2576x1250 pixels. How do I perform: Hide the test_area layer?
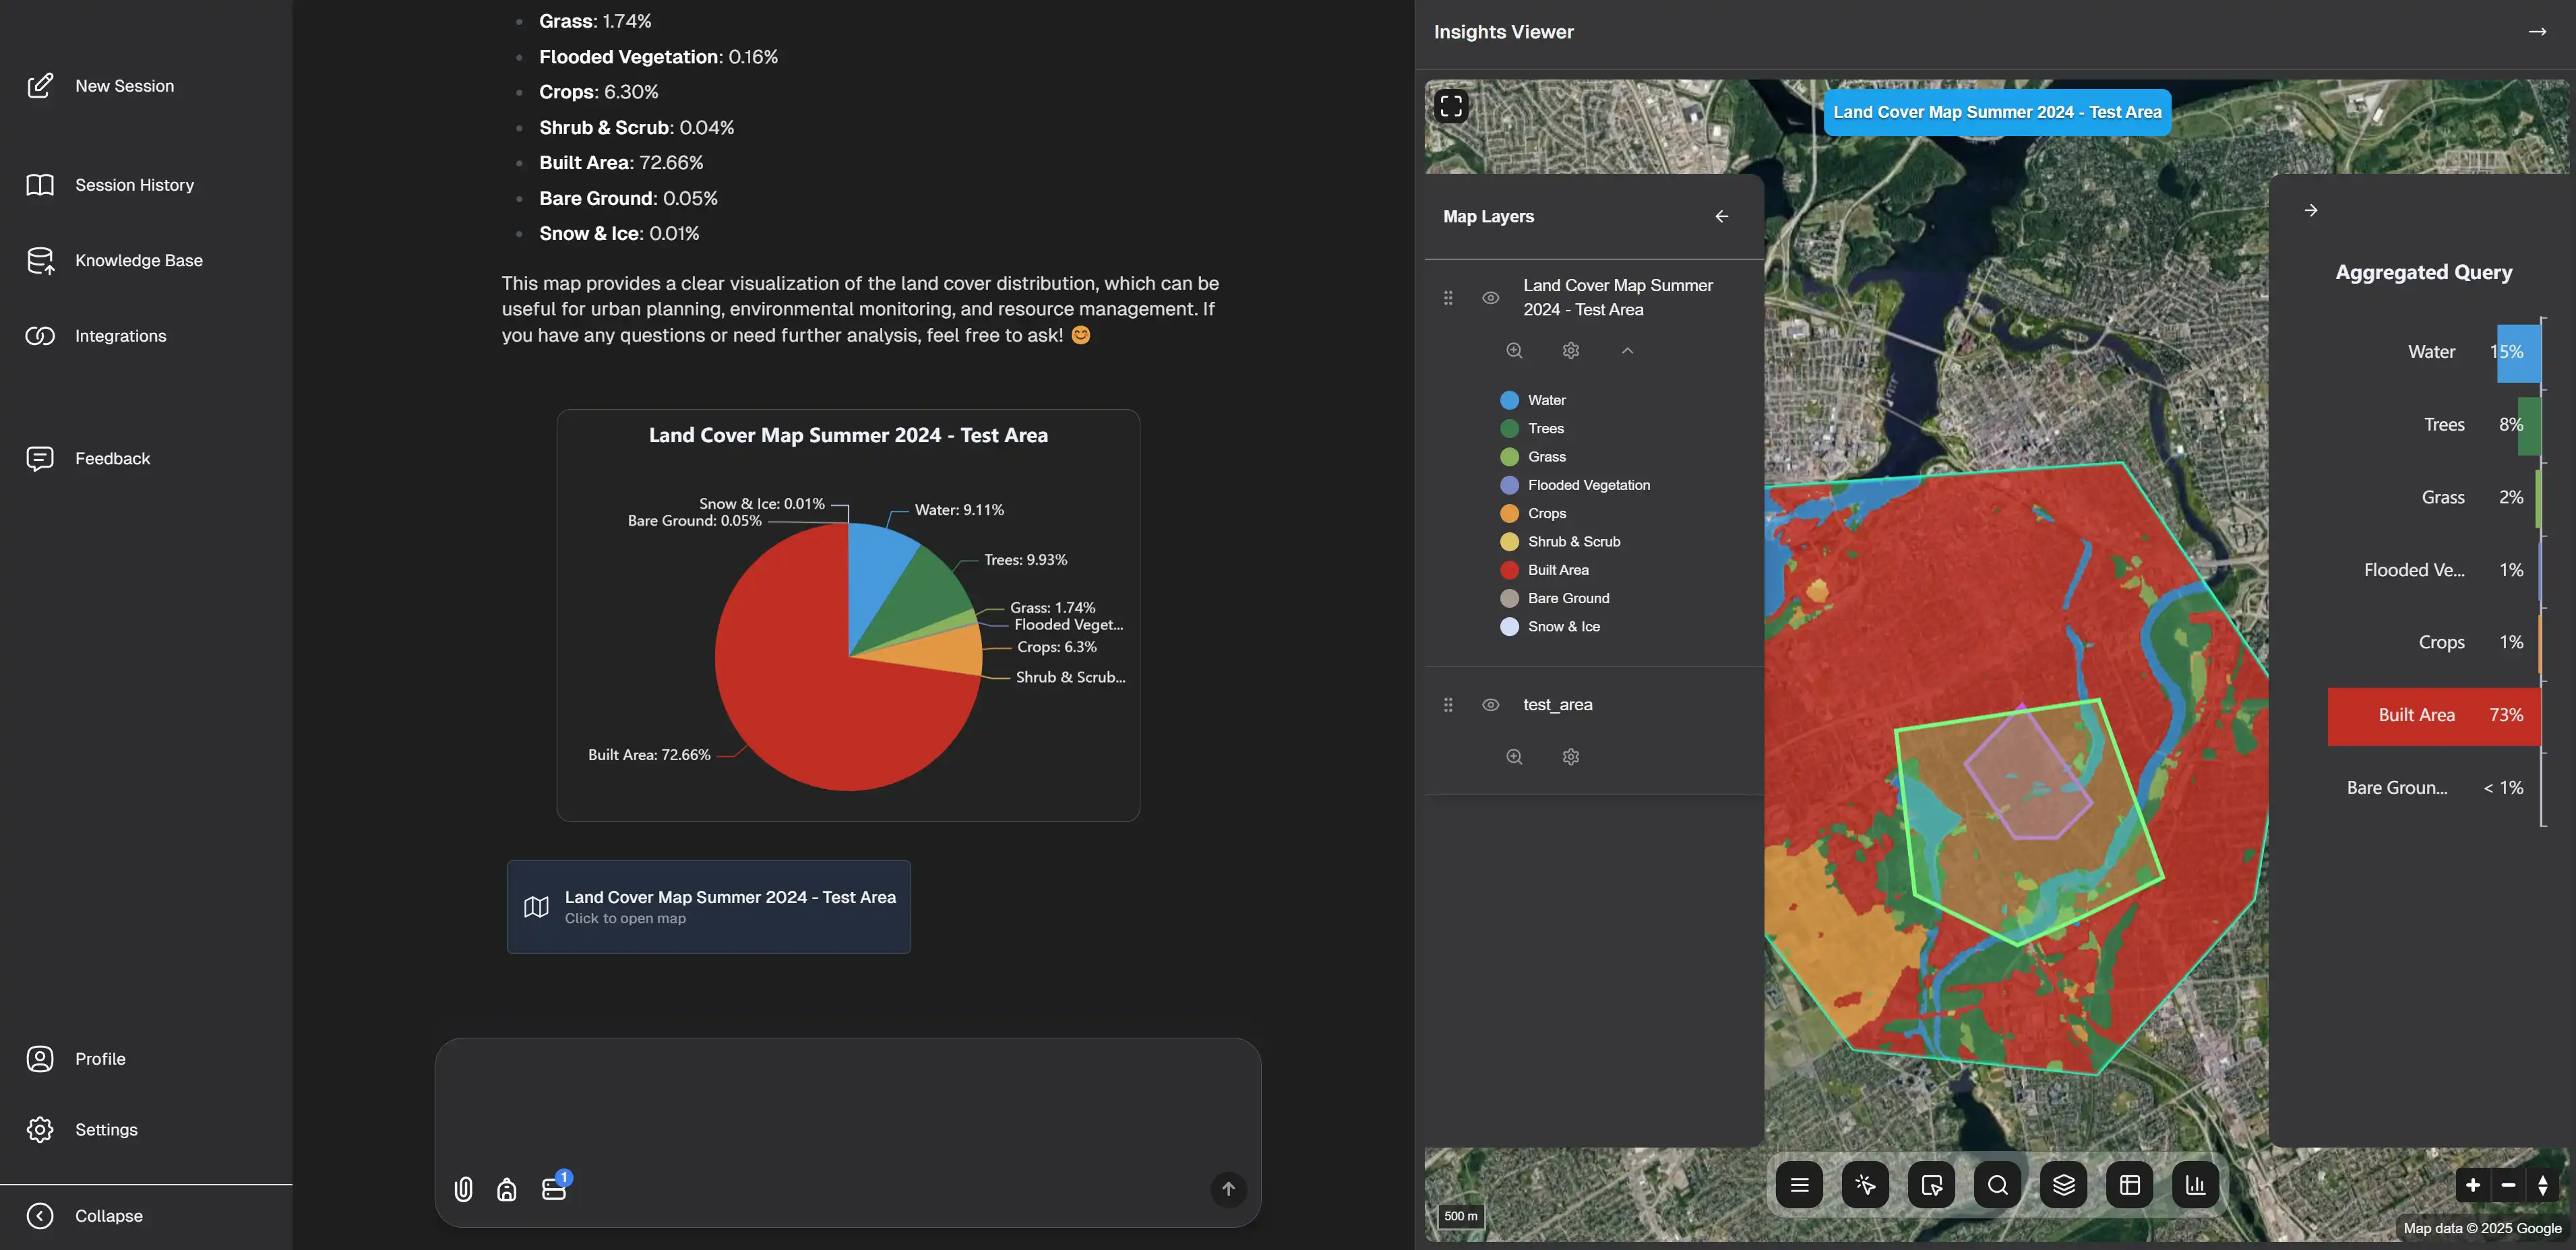[x=1491, y=704]
